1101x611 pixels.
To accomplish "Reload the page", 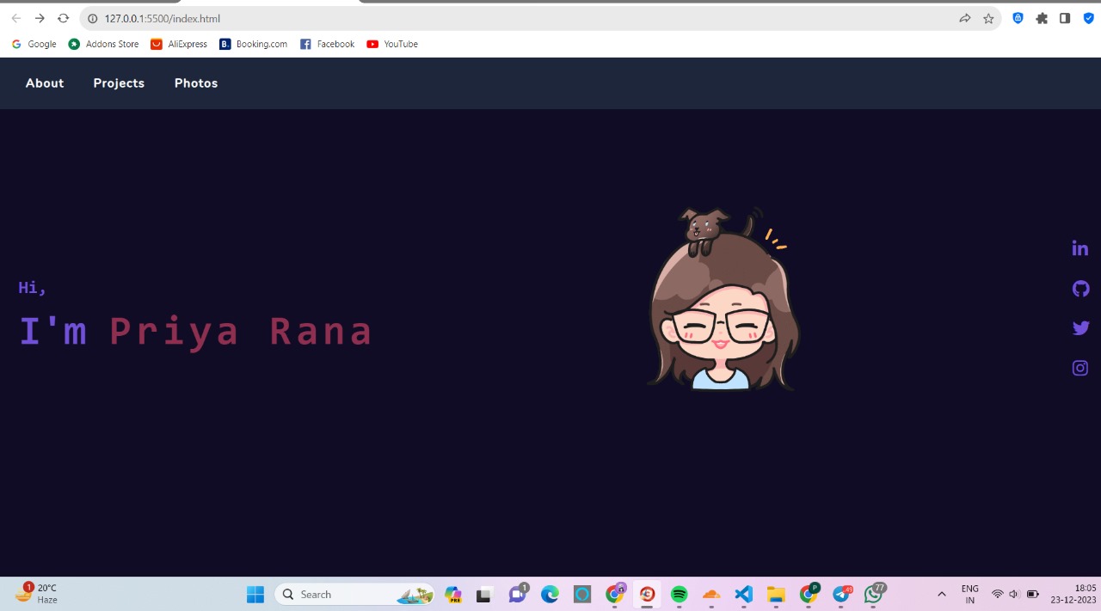I will pyautogui.click(x=63, y=18).
